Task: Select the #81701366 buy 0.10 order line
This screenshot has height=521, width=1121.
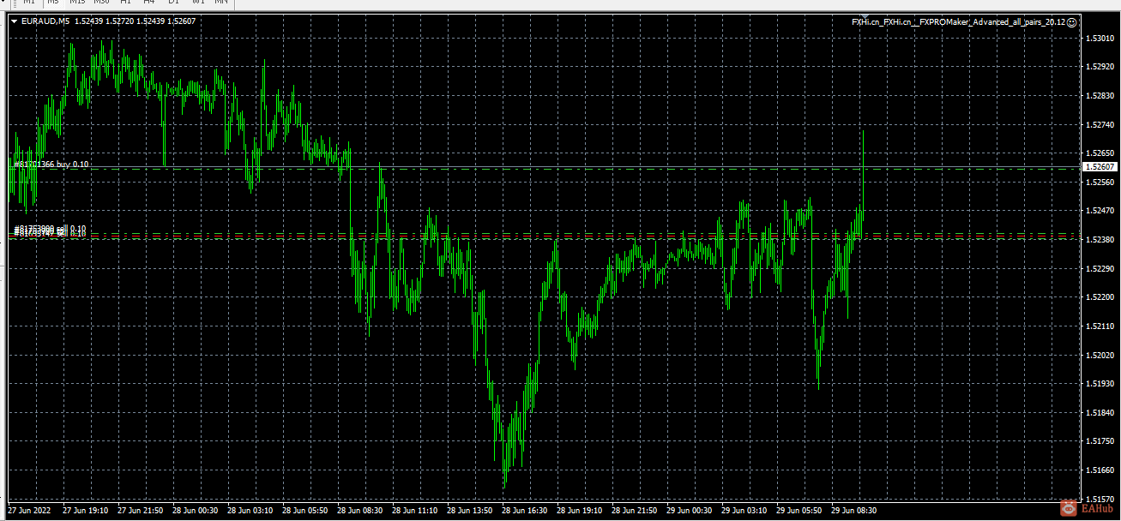Action: tap(51, 164)
